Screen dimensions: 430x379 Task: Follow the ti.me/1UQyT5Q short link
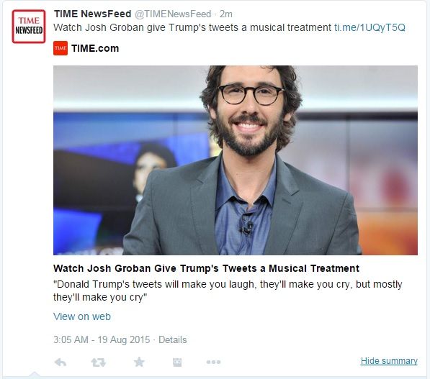point(369,27)
